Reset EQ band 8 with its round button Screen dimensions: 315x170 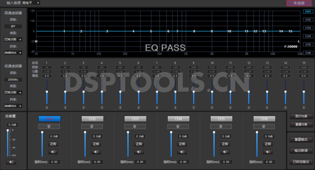[x=175, y=107]
